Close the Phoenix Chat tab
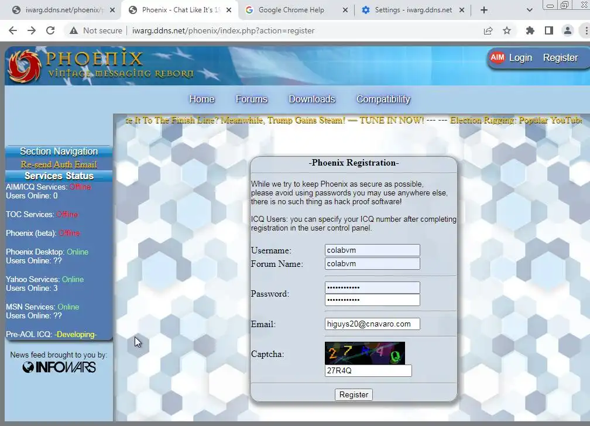This screenshot has height=426, width=590. point(229,10)
